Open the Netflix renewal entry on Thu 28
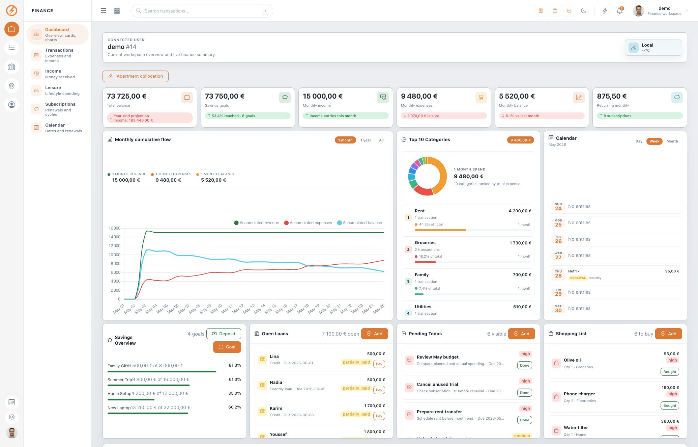698x447 pixels. pos(615,274)
